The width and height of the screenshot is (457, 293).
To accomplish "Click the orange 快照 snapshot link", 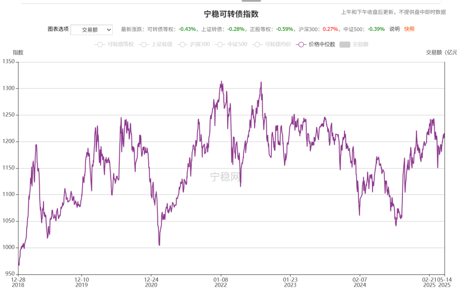I will (x=409, y=29).
